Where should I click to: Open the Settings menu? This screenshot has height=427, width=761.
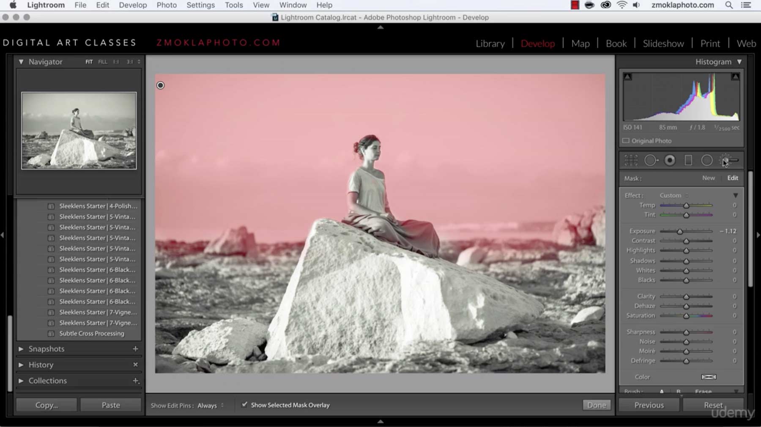200,5
